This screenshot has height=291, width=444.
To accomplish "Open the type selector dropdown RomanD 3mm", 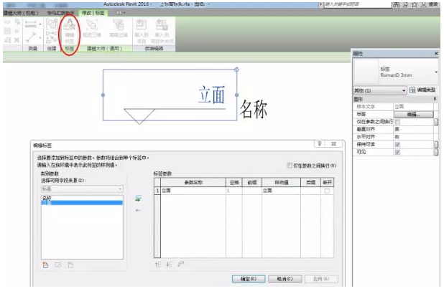I will point(436,72).
